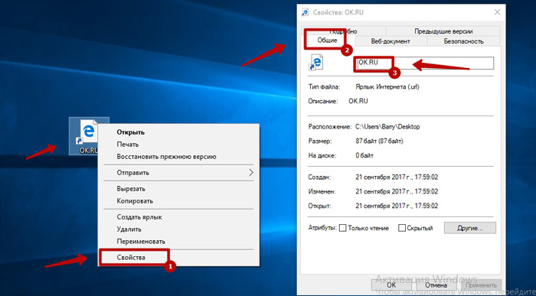Click file type text Ярлык Интернета (.url)
Image resolution: width=536 pixels, height=296 pixels.
387,87
